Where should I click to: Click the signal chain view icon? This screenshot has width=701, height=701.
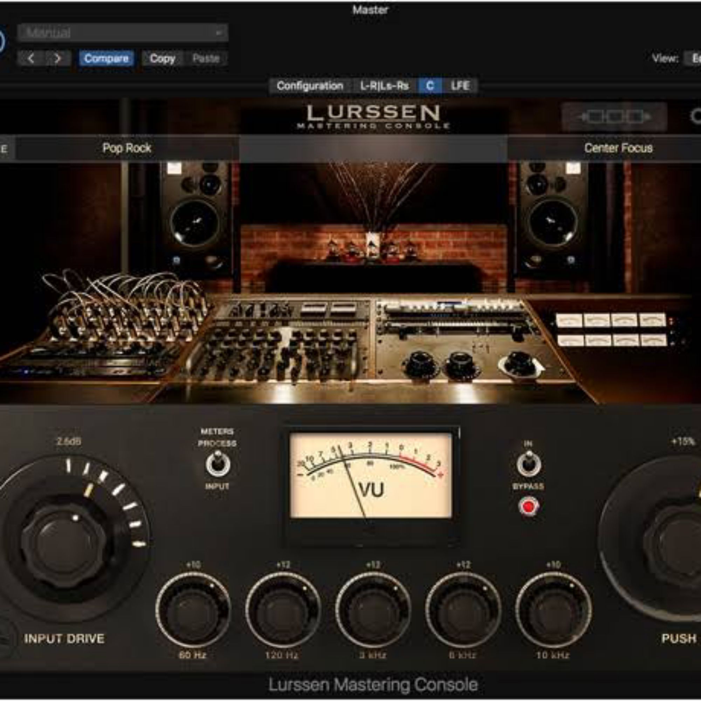tap(614, 117)
